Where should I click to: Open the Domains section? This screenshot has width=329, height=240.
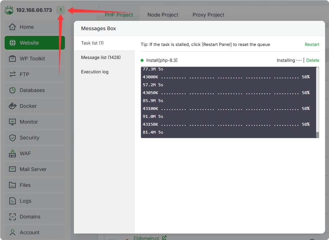pyautogui.click(x=35, y=217)
